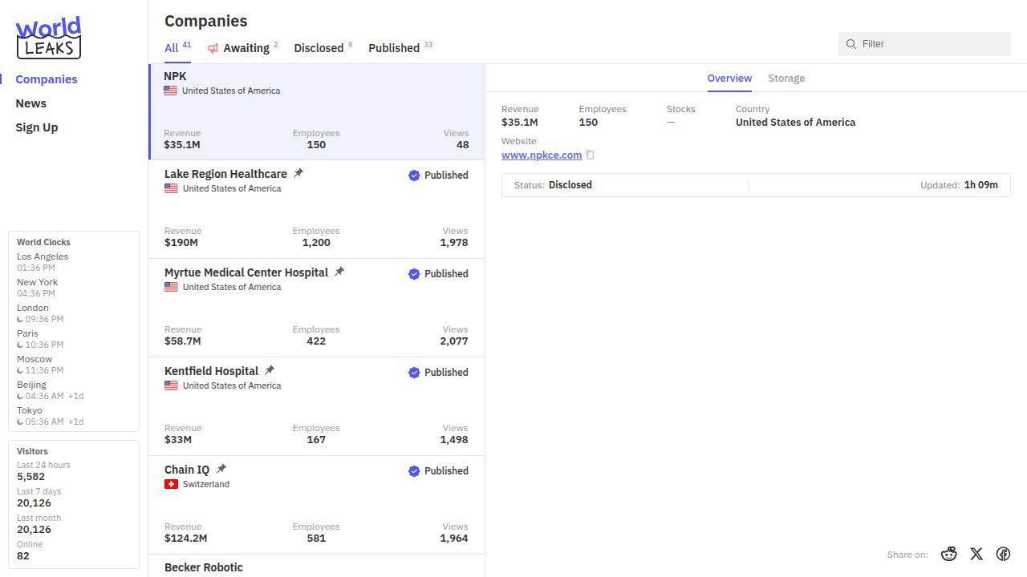
Task: Click the 1,978 views value
Action: coord(454,243)
